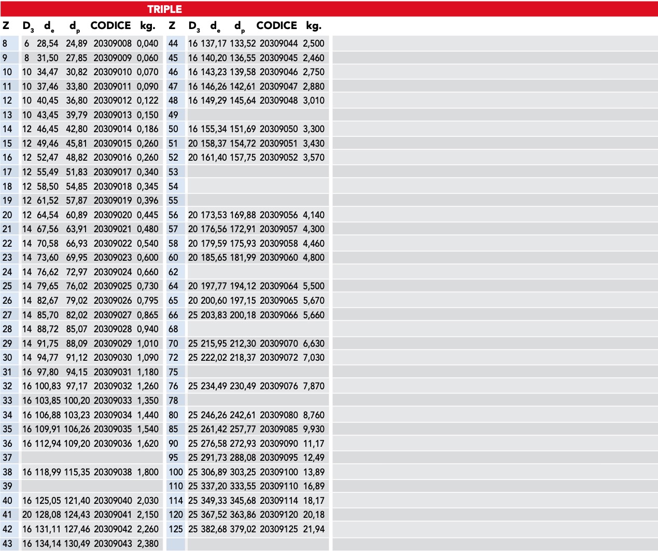Click product code 20309031
Image resolution: width=658 pixels, height=551 pixels.
coord(113,372)
